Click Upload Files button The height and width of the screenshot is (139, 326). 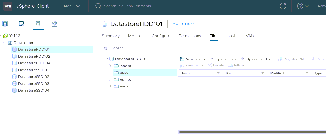223,59
